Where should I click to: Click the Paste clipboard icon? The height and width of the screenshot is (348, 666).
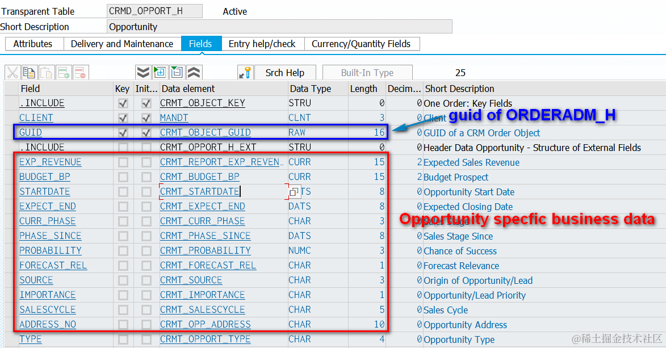47,73
